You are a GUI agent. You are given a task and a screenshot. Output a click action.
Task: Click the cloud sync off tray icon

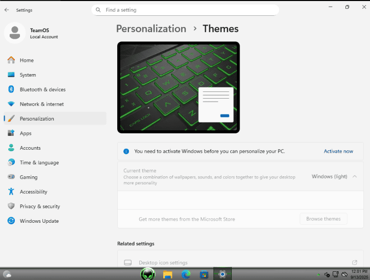click(344, 274)
